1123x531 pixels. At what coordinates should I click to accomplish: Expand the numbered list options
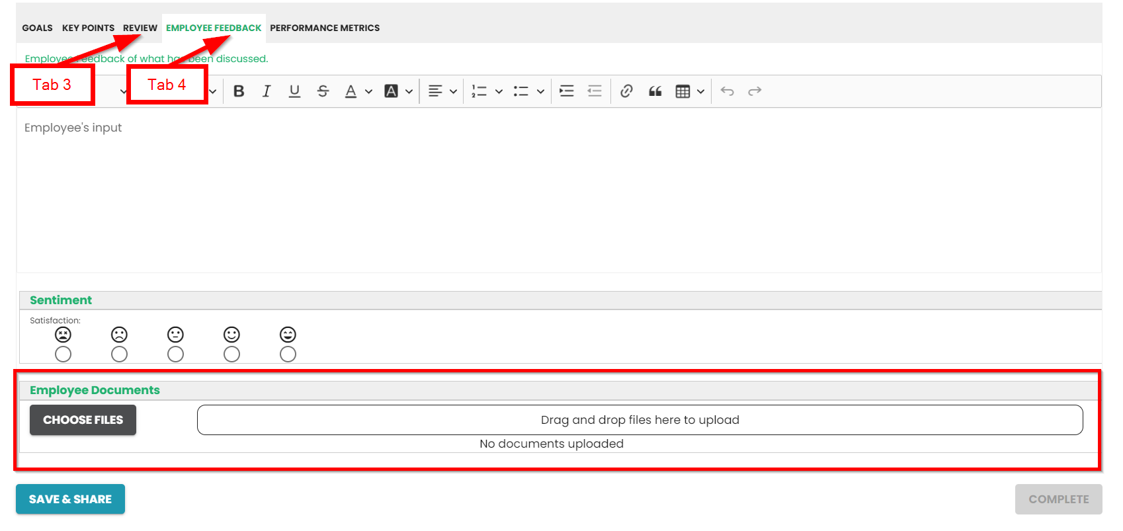click(x=499, y=91)
